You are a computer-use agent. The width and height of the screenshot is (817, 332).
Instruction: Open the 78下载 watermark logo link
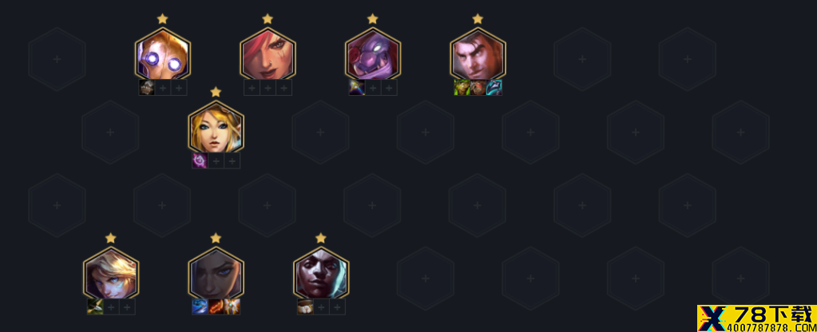(x=756, y=318)
